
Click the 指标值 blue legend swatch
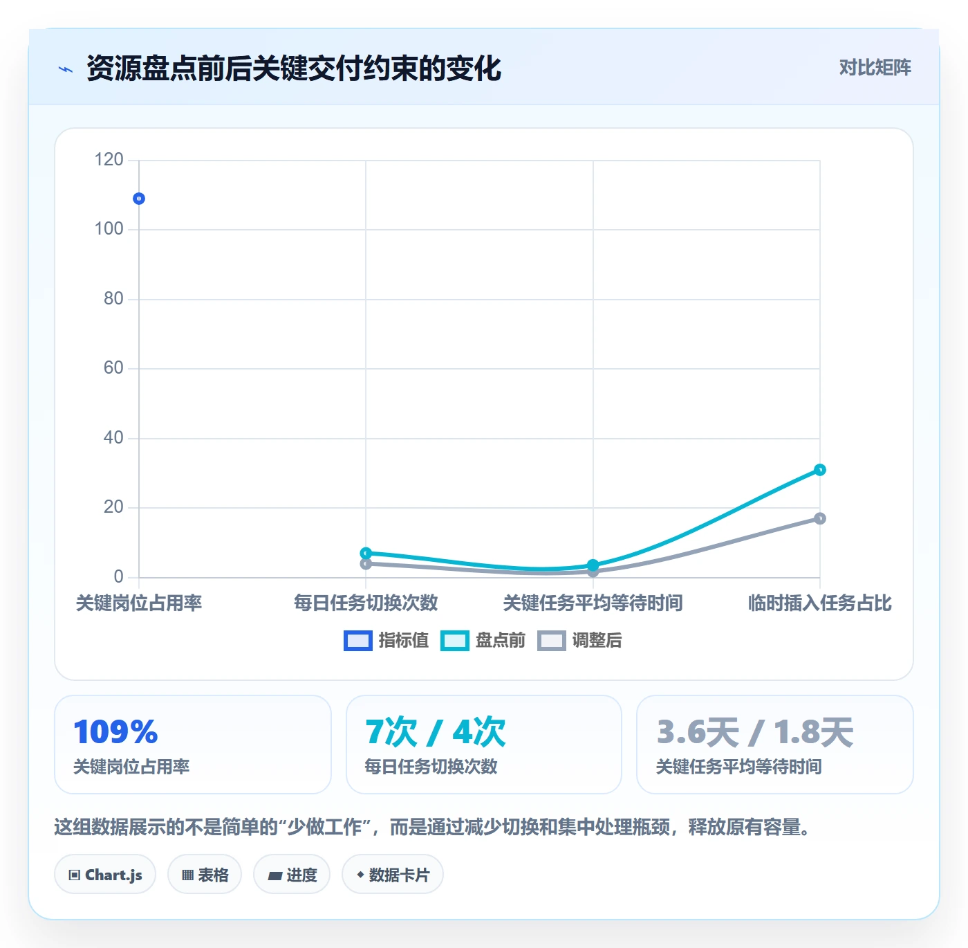click(x=357, y=641)
